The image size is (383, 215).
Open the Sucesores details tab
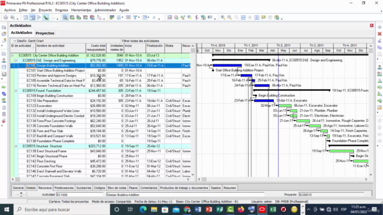pyautogui.click(x=84, y=188)
